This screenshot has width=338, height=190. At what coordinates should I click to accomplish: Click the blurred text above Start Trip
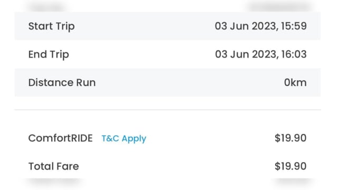(47, 6)
